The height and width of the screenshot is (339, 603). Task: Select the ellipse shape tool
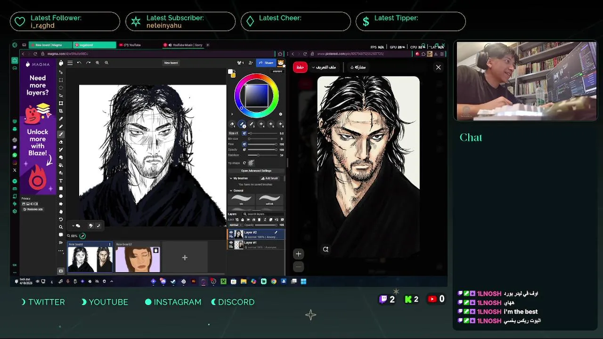(x=61, y=196)
